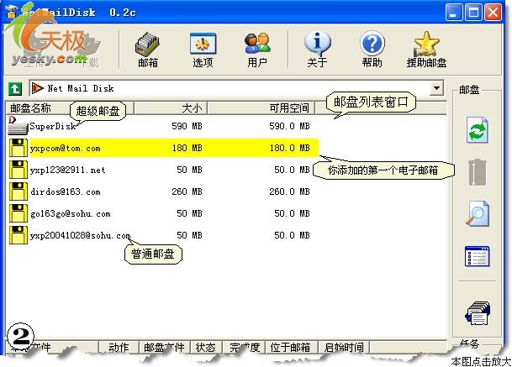Image resolution: width=512 pixels, height=367 pixels.
Task: Click the refresh mail disk icon in sidebar
Action: [x=477, y=130]
